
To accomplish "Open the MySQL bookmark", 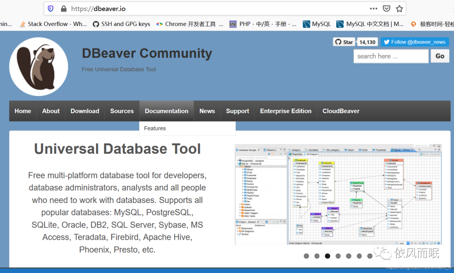I will (x=317, y=24).
